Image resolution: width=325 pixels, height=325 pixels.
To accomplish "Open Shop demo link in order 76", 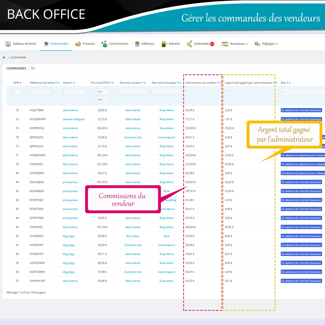I will click(x=166, y=110).
